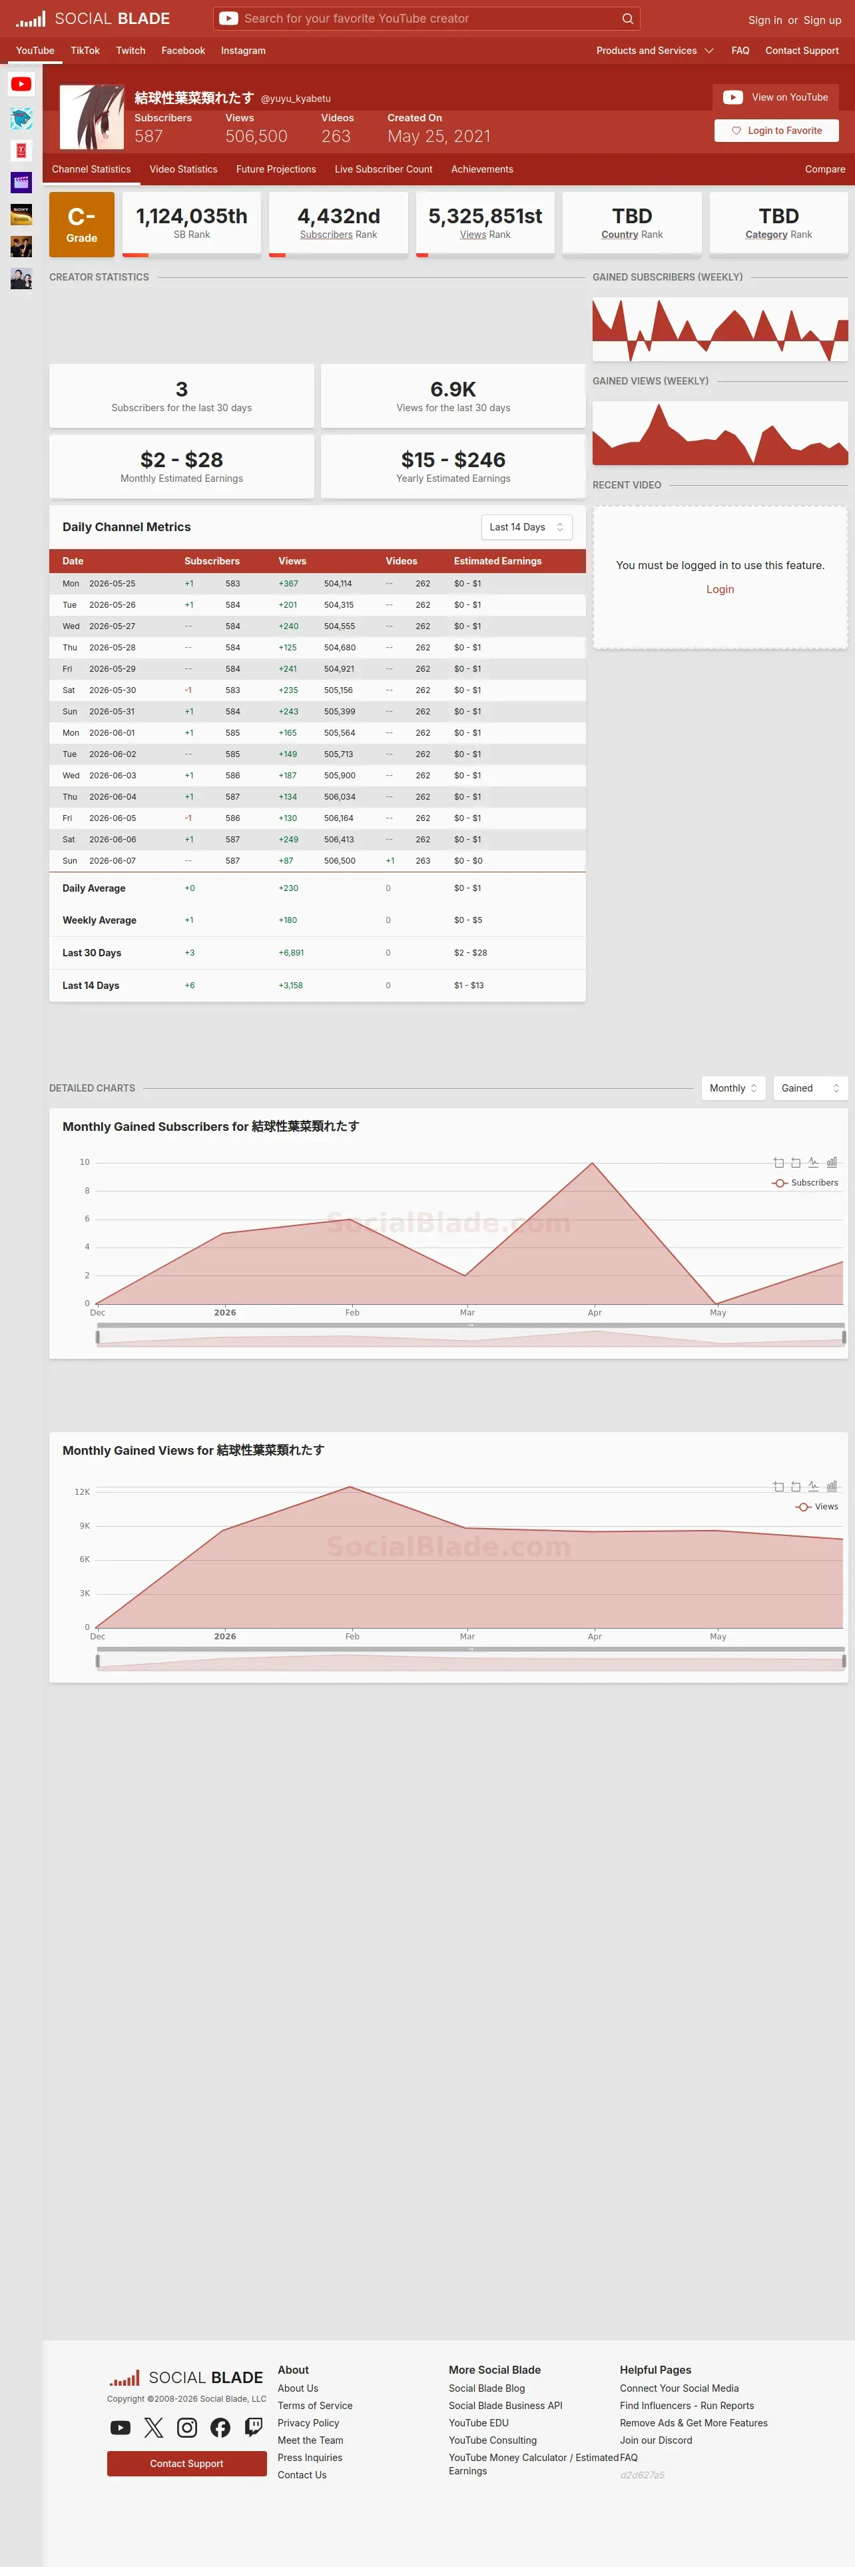Open Twitch icon in footer
This screenshot has width=855, height=2567.
click(x=254, y=2428)
